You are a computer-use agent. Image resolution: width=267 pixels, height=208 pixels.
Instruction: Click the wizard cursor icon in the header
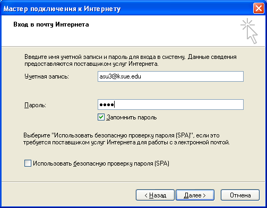point(249,31)
